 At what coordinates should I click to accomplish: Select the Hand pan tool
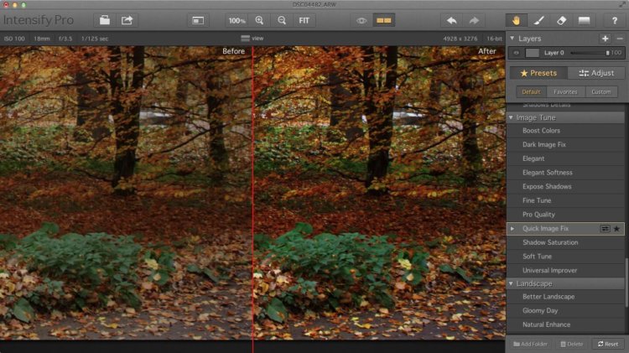tap(516, 20)
